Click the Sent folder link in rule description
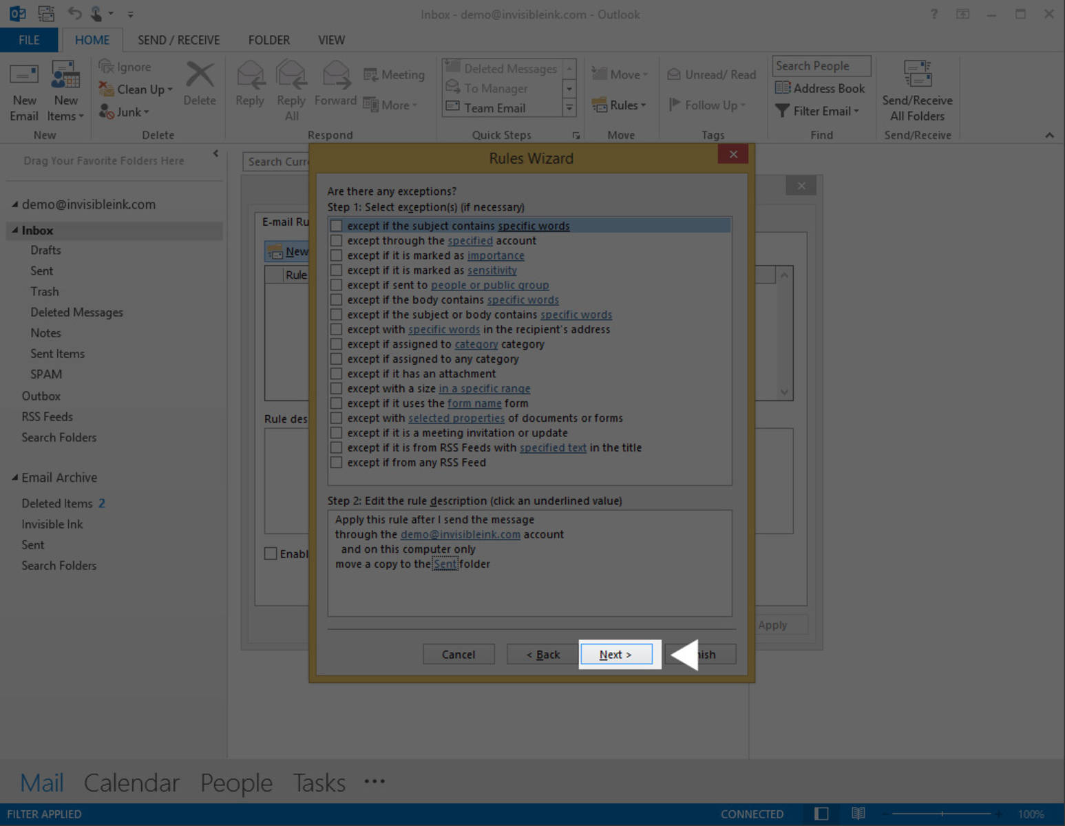Image resolution: width=1065 pixels, height=826 pixels. click(445, 564)
